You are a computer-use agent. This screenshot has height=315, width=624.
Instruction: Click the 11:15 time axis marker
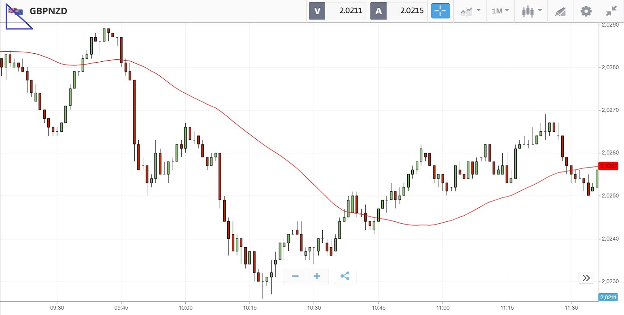coord(507,308)
